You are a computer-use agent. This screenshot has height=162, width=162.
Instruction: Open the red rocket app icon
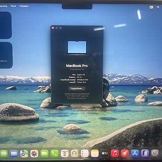pyautogui.click(x=125, y=153)
